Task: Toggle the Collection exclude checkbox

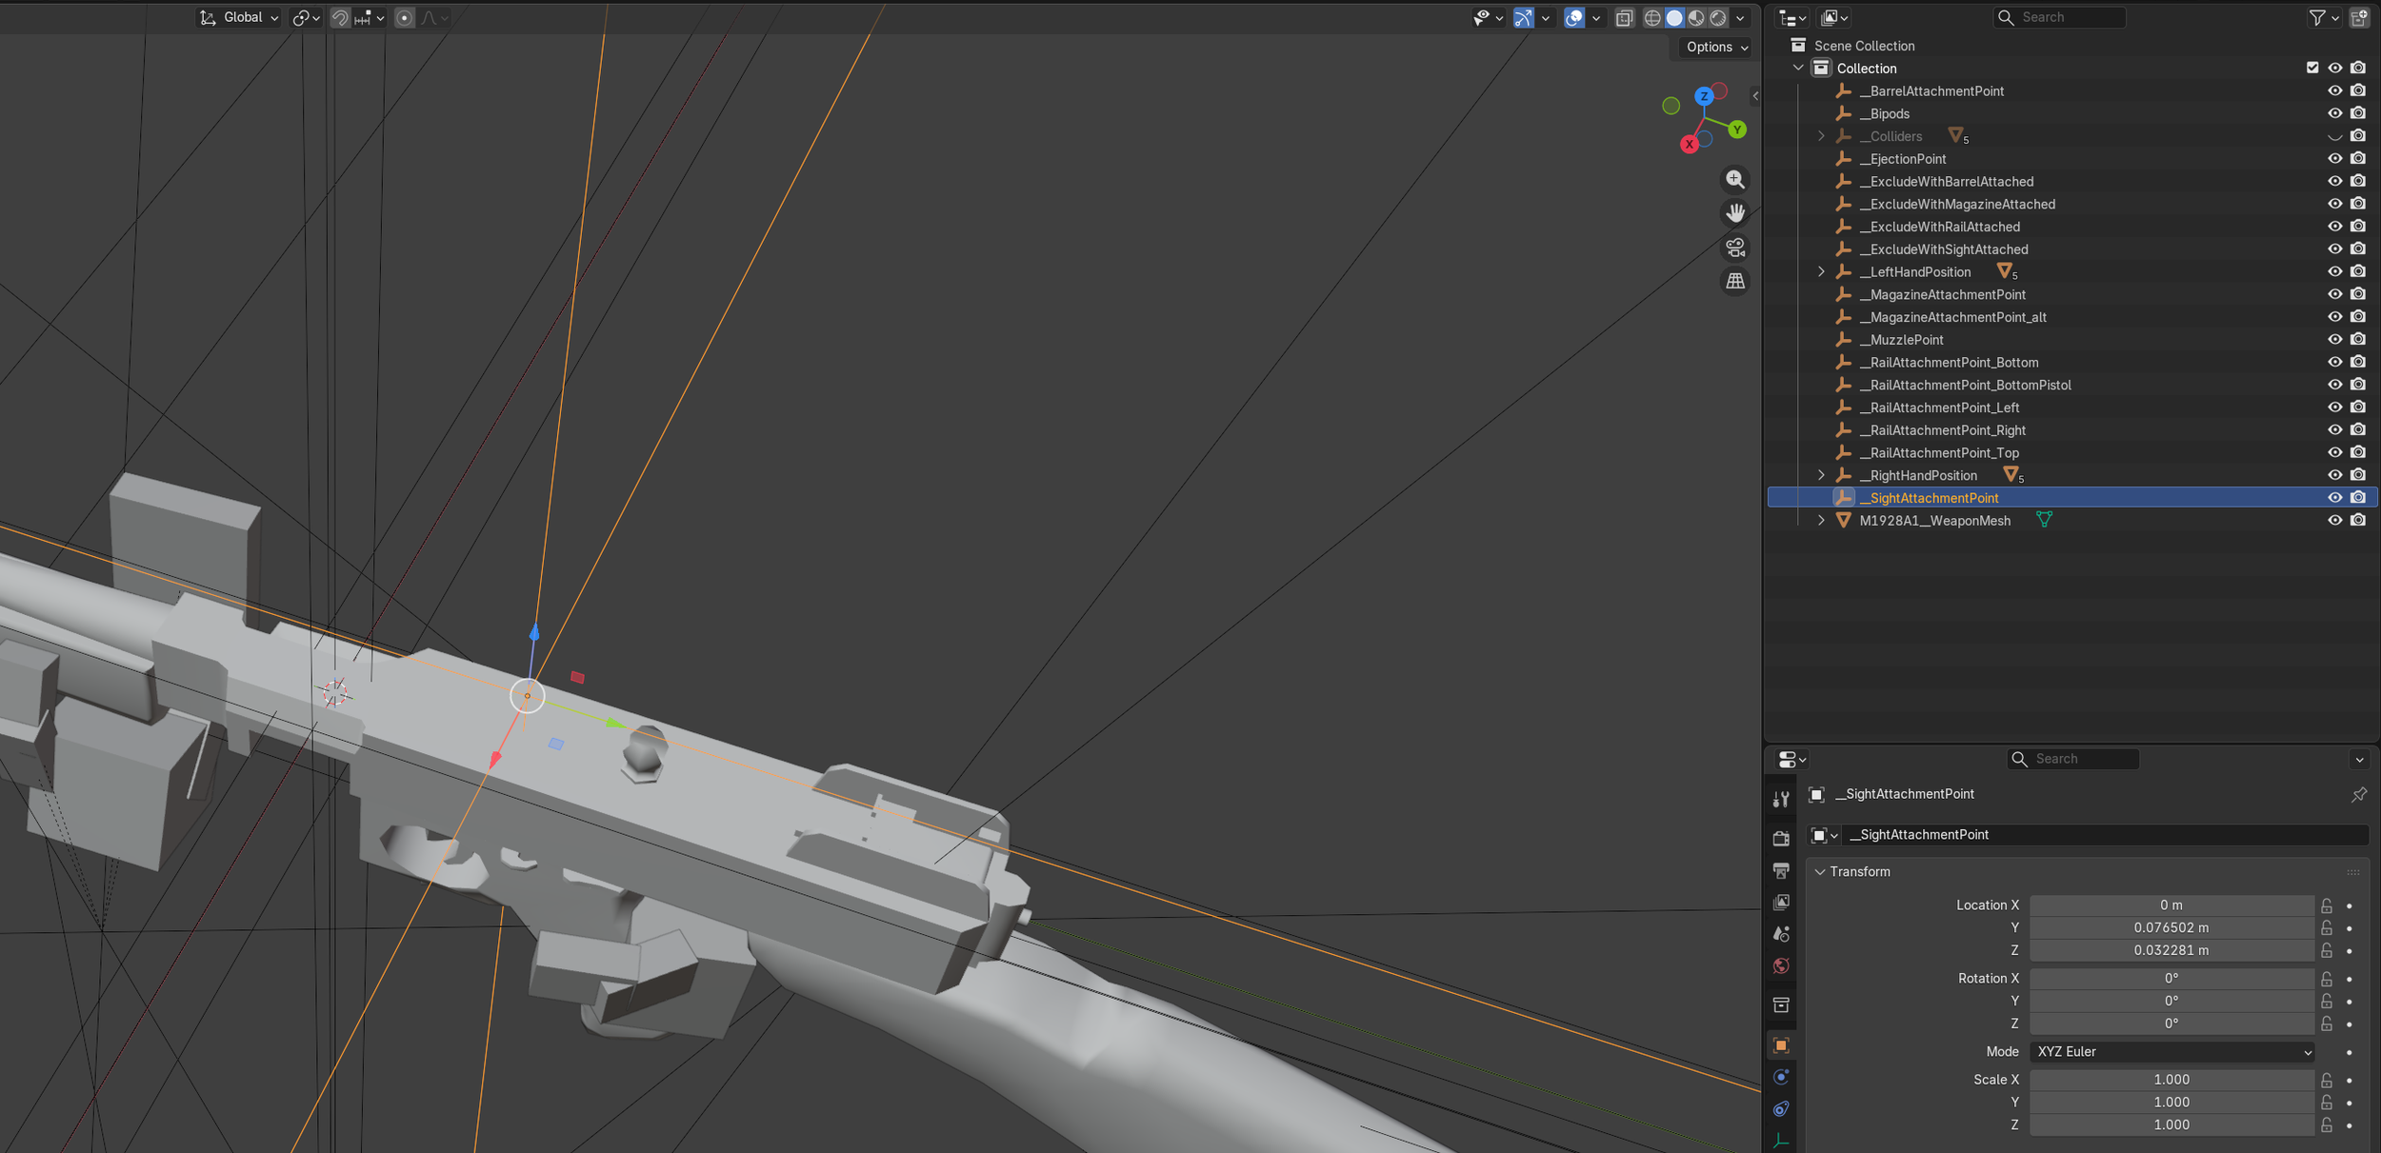Action: tap(2312, 68)
